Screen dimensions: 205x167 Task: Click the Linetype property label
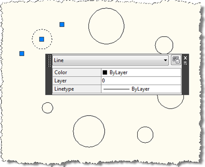64,89
